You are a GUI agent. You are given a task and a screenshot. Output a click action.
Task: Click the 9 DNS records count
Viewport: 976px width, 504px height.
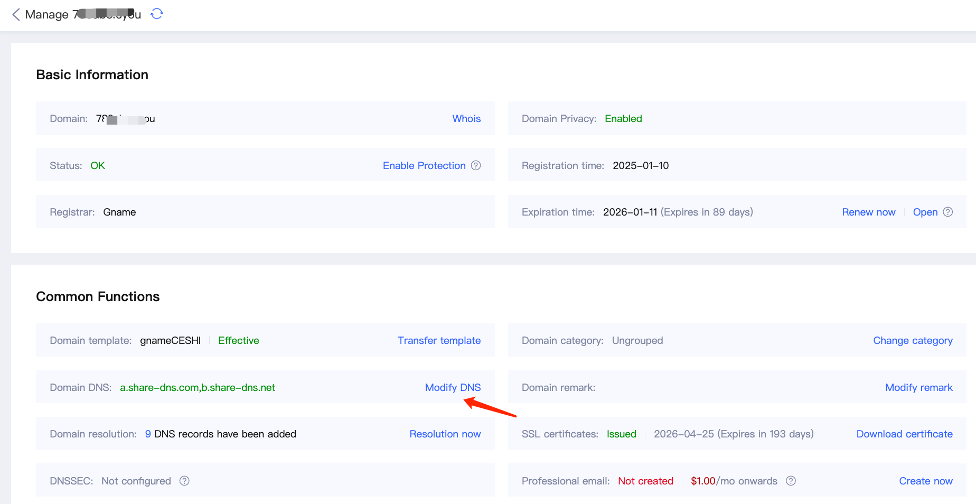coord(148,434)
